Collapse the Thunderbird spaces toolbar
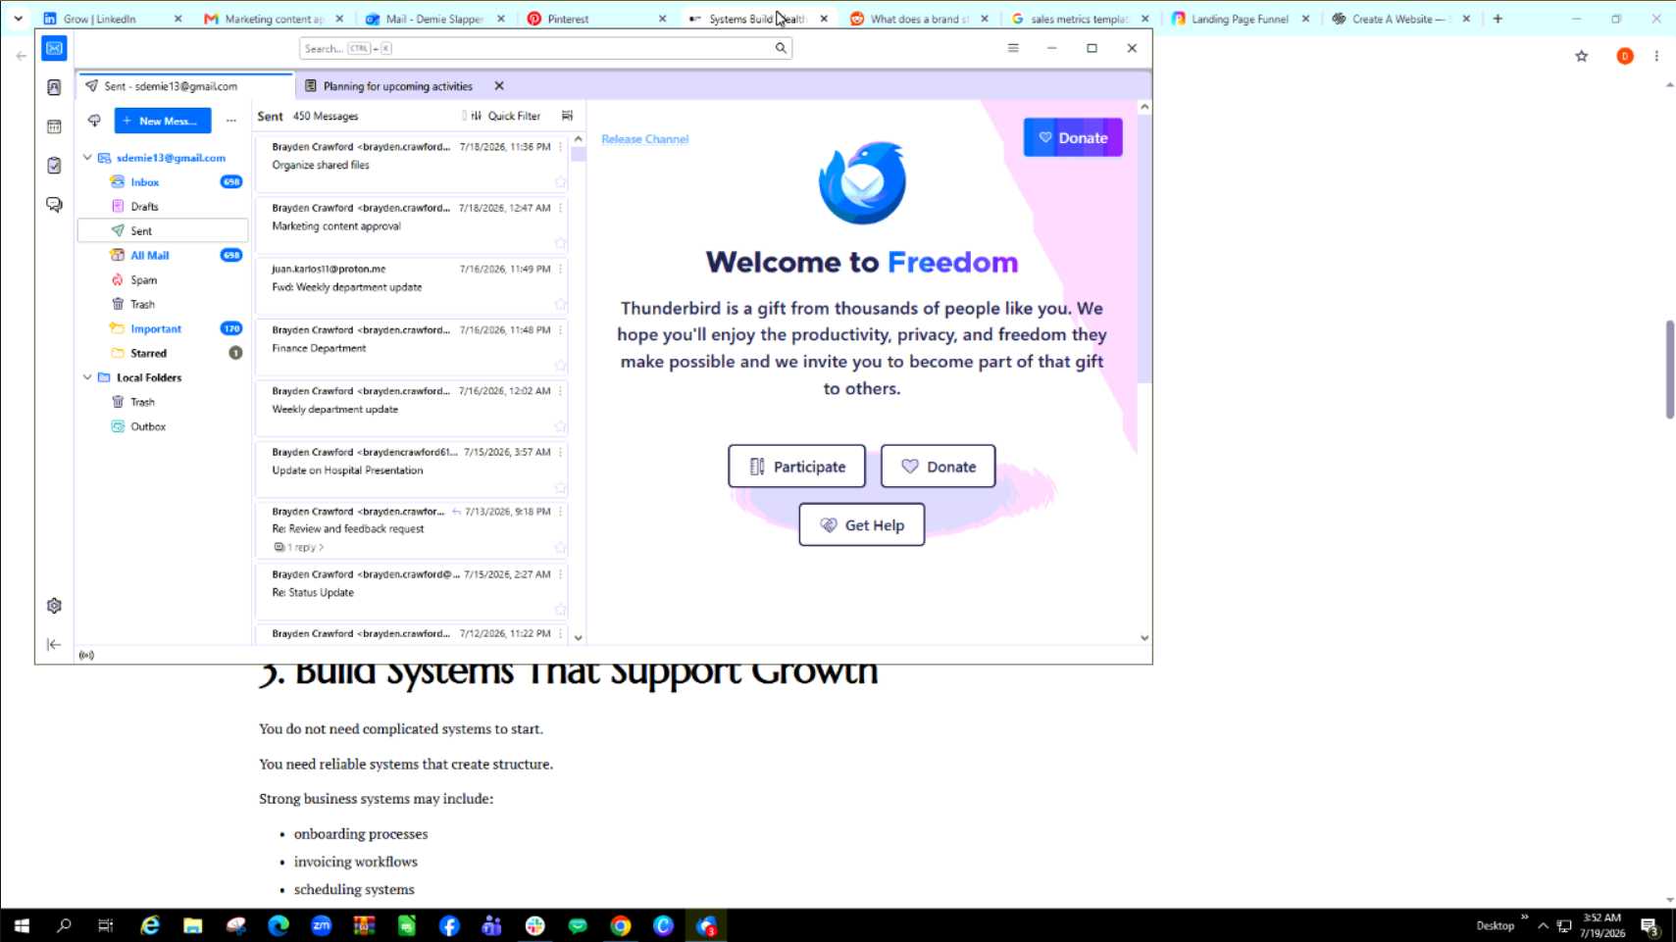 [x=54, y=644]
